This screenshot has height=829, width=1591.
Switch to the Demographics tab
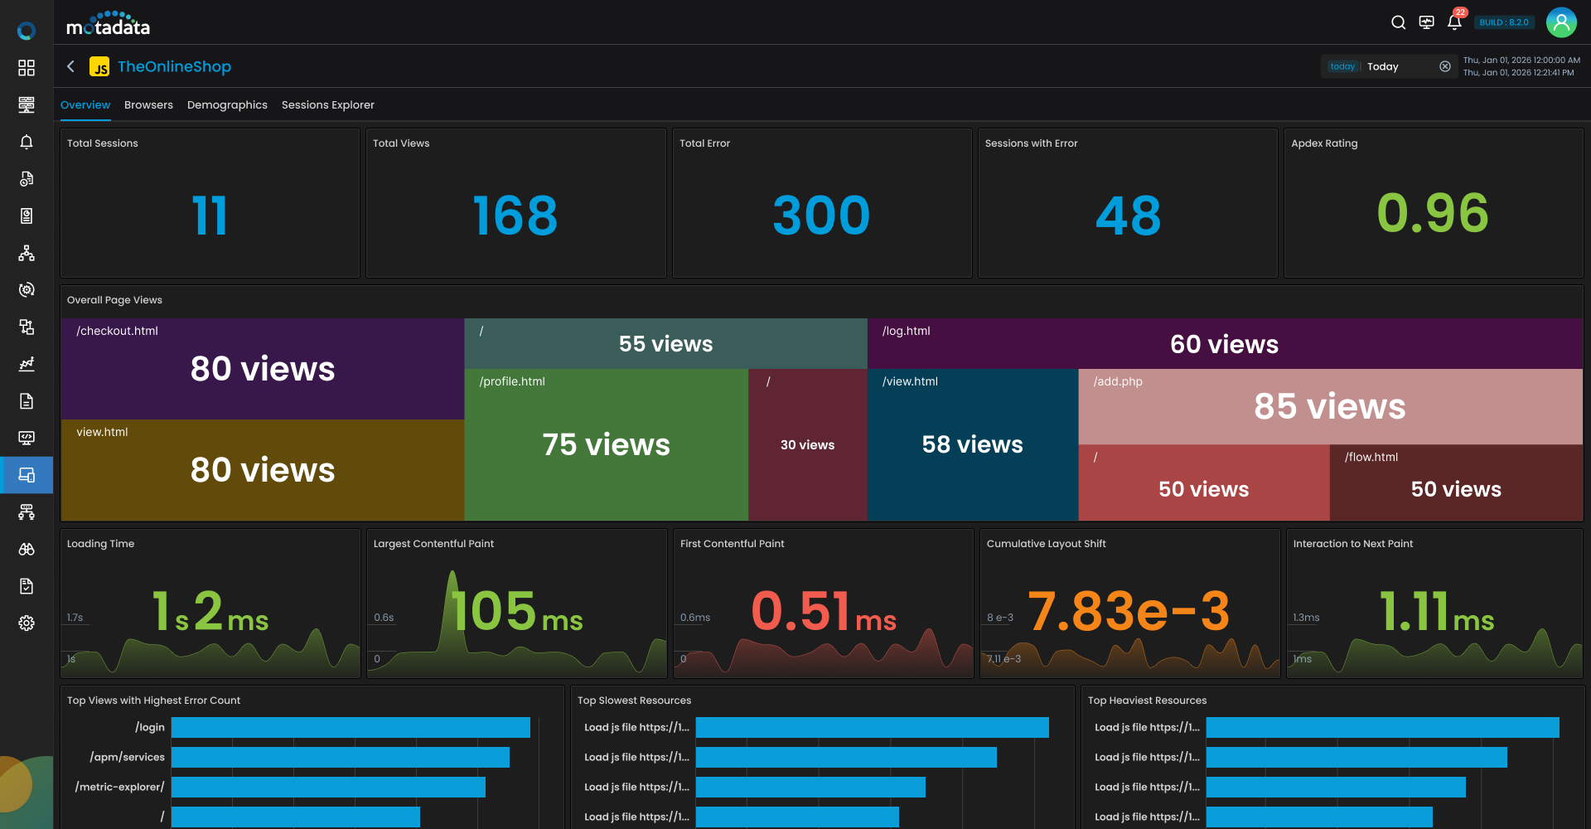tap(227, 105)
